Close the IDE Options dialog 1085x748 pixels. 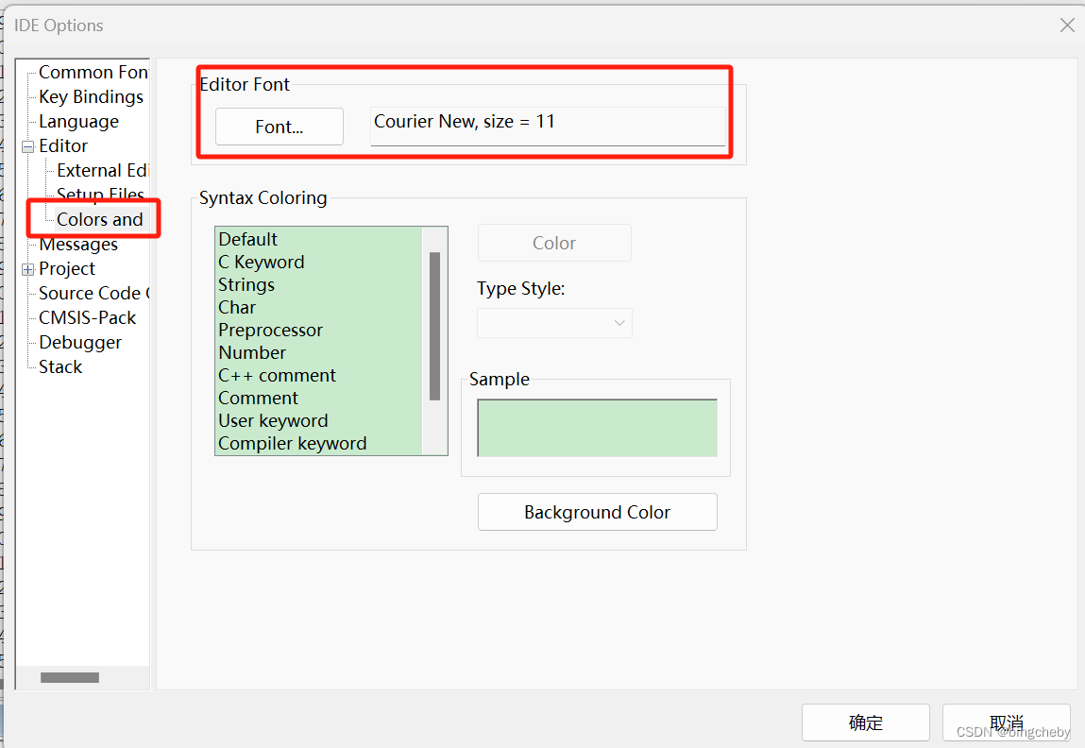(x=1067, y=25)
